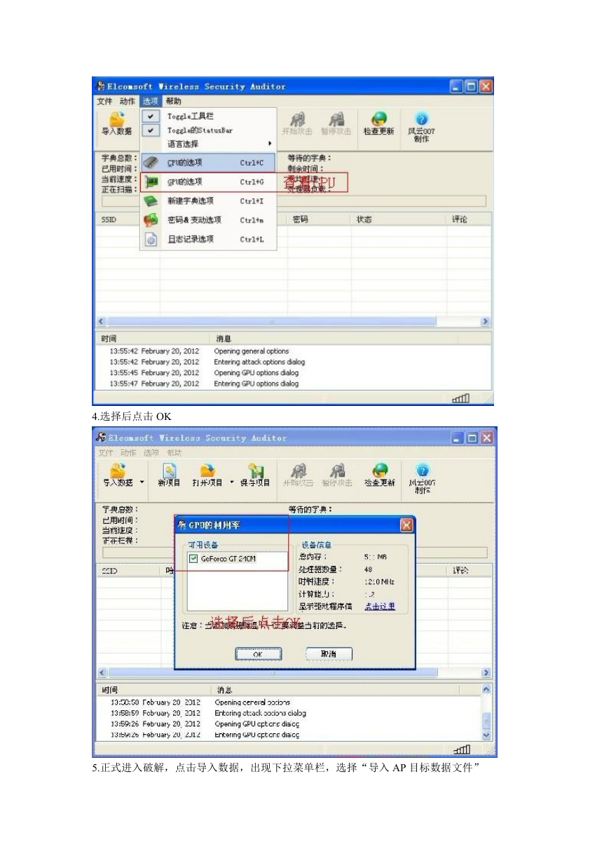Click 暂停攻击 icon in the window with open 选项 menu
The width and height of the screenshot is (609, 861).
tap(338, 118)
